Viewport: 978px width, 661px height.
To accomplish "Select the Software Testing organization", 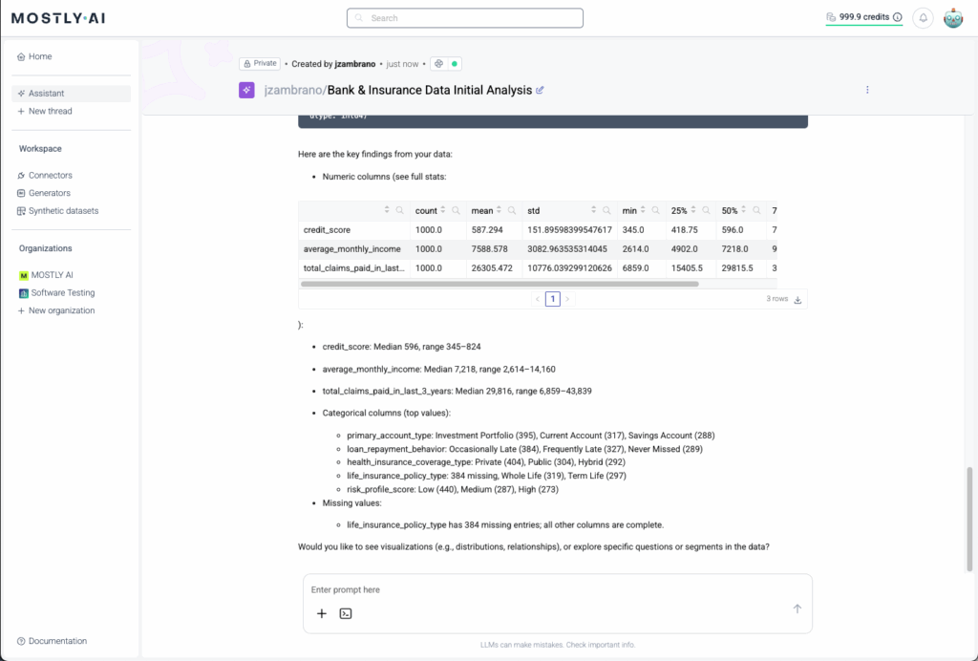I will 71,292.
